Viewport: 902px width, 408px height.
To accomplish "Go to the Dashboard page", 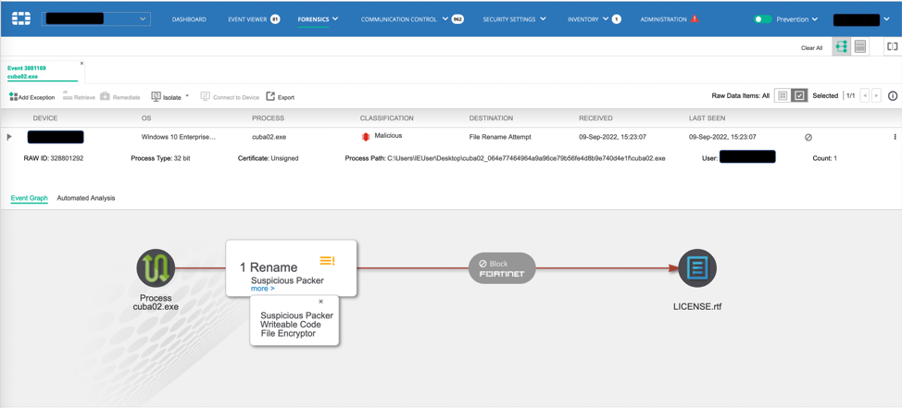I will click(189, 19).
